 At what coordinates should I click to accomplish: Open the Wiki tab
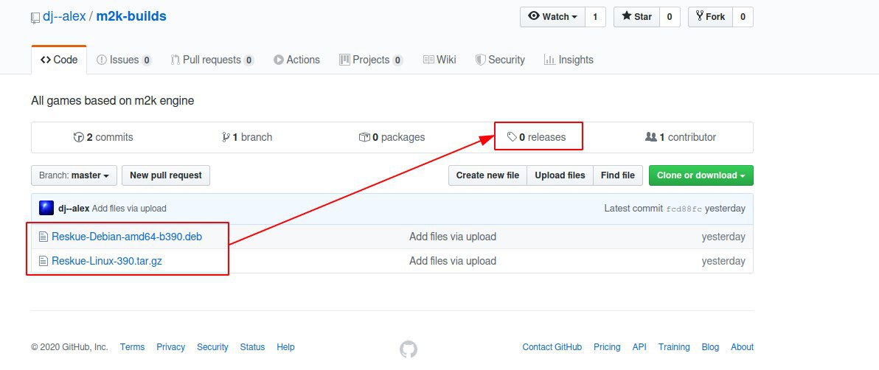click(x=439, y=60)
